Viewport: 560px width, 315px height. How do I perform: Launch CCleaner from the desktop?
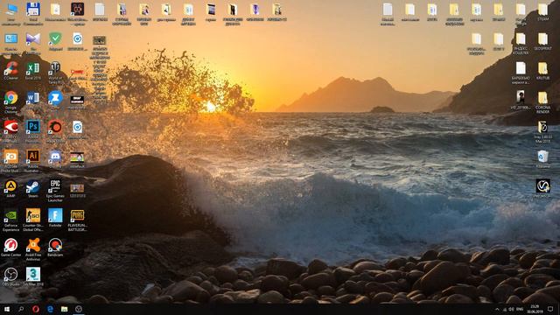(10, 68)
